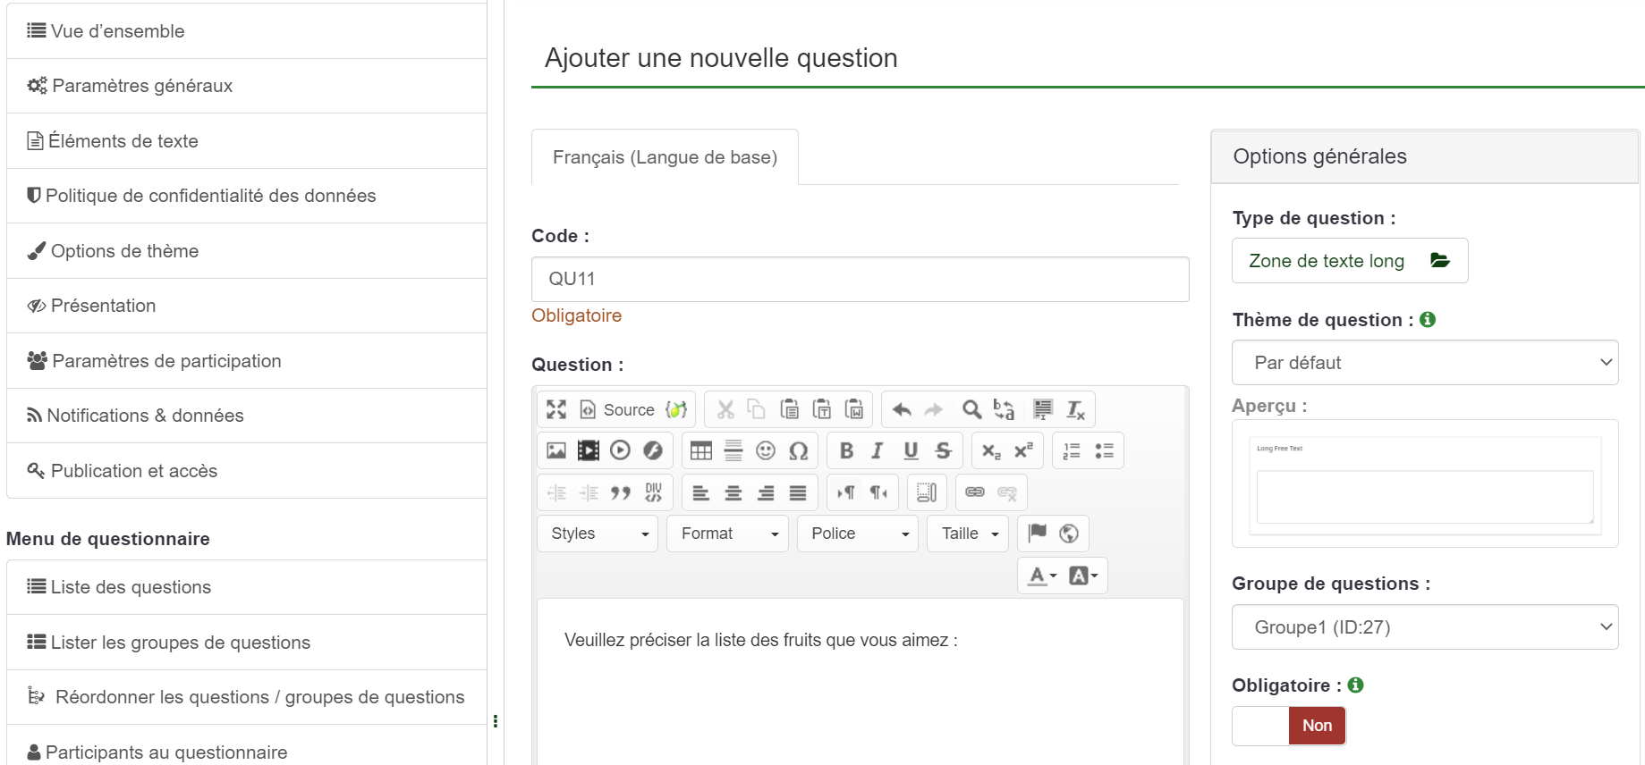Open the Thème de question dropdown
The height and width of the screenshot is (765, 1645).
(x=1424, y=363)
